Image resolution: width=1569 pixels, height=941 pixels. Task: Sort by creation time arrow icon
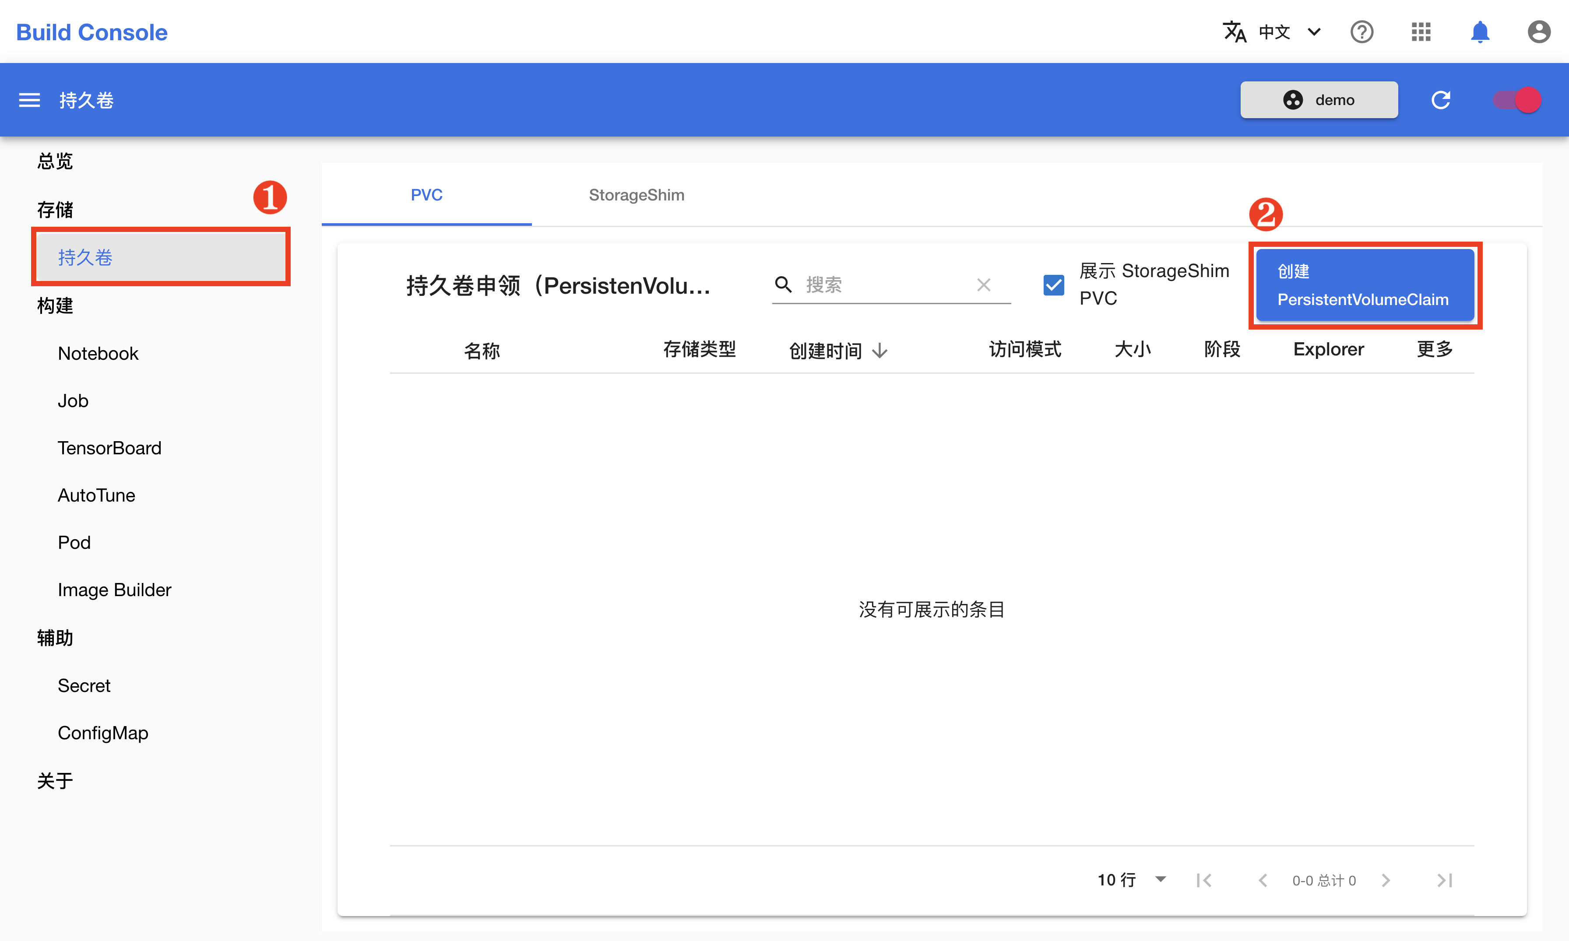879,351
